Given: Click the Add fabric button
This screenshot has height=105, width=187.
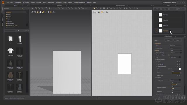Looking at the screenshot, I should tap(157, 9).
